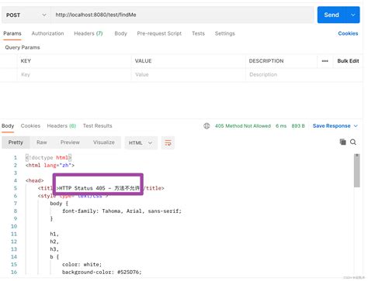This screenshot has height=281, width=368.
Task: Expand the Save Response dropdown chevron
Action: pyautogui.click(x=356, y=126)
